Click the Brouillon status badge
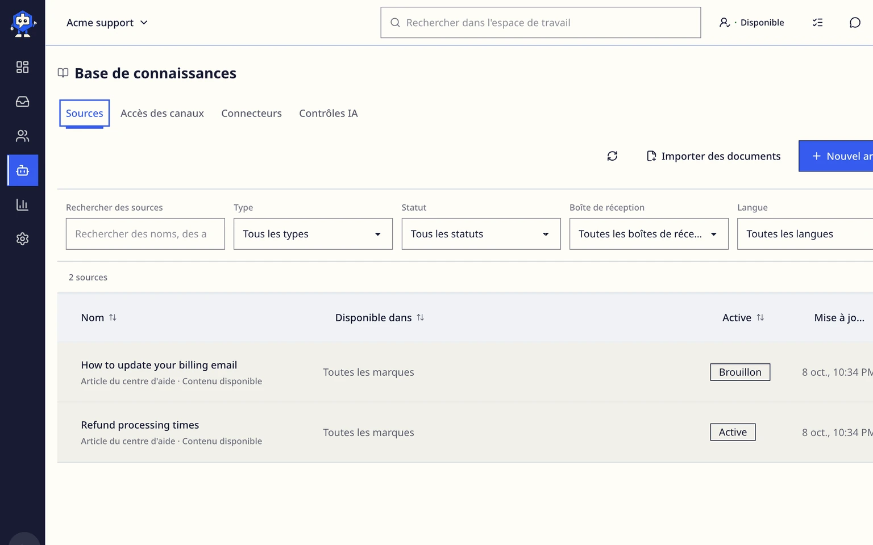The height and width of the screenshot is (545, 873). pyautogui.click(x=740, y=372)
